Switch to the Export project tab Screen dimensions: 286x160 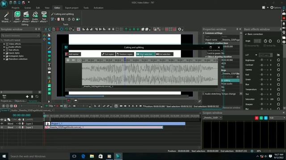click(x=71, y=8)
